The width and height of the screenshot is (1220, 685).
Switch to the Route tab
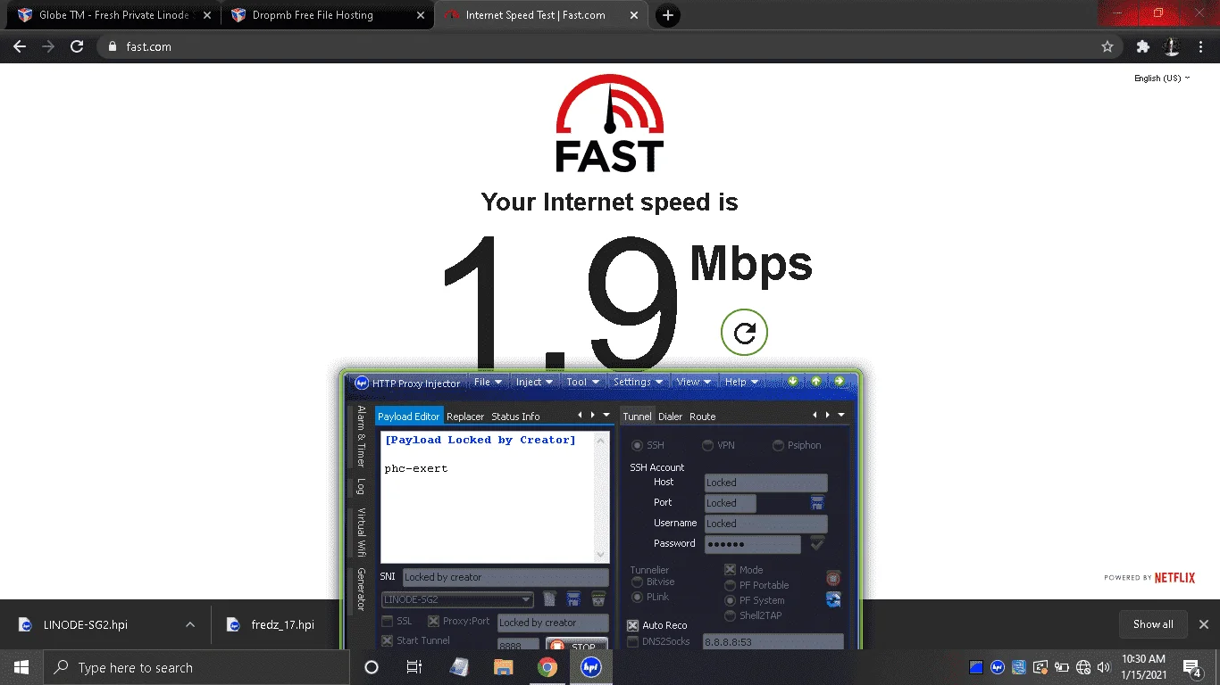coord(702,417)
